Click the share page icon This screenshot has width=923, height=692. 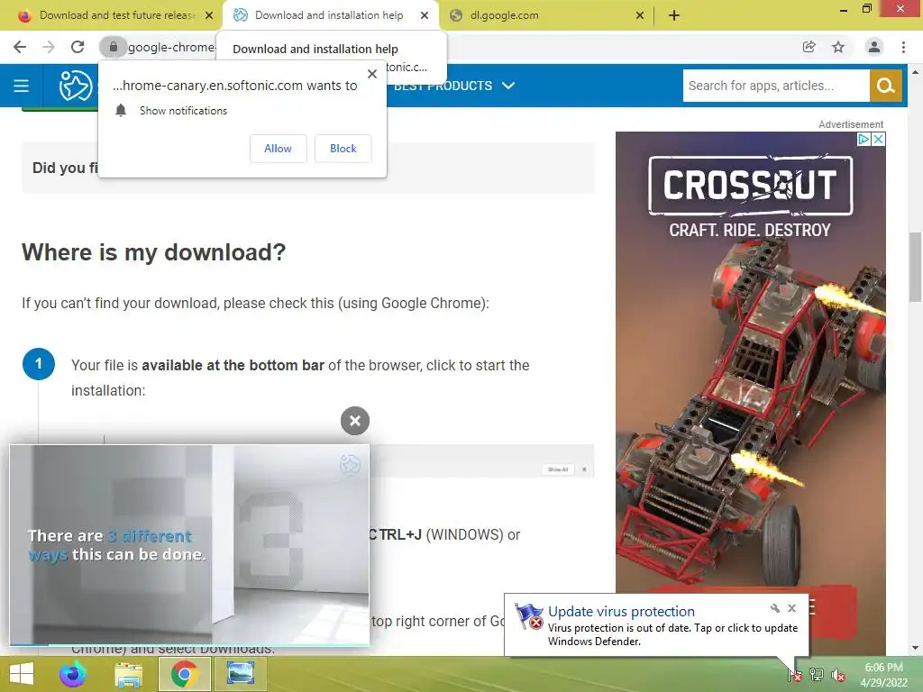[x=809, y=47]
